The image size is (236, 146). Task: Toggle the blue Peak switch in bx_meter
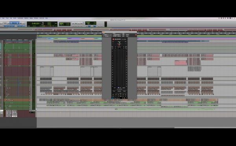point(118,88)
